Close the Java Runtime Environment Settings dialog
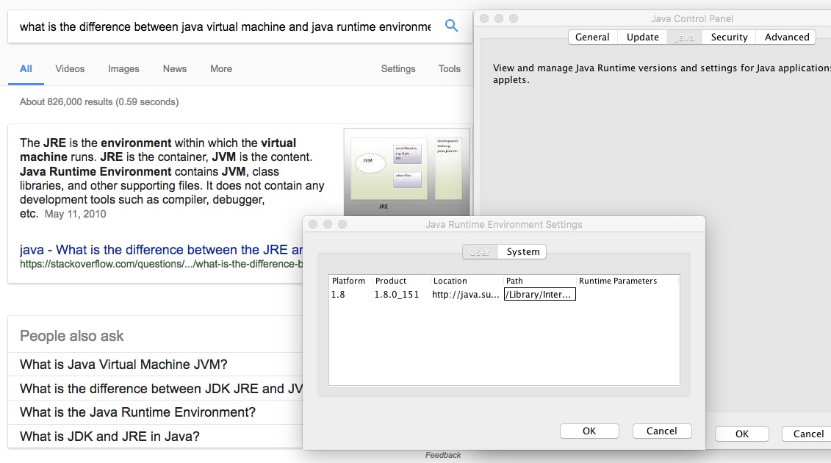This screenshot has height=463, width=831. (x=313, y=224)
